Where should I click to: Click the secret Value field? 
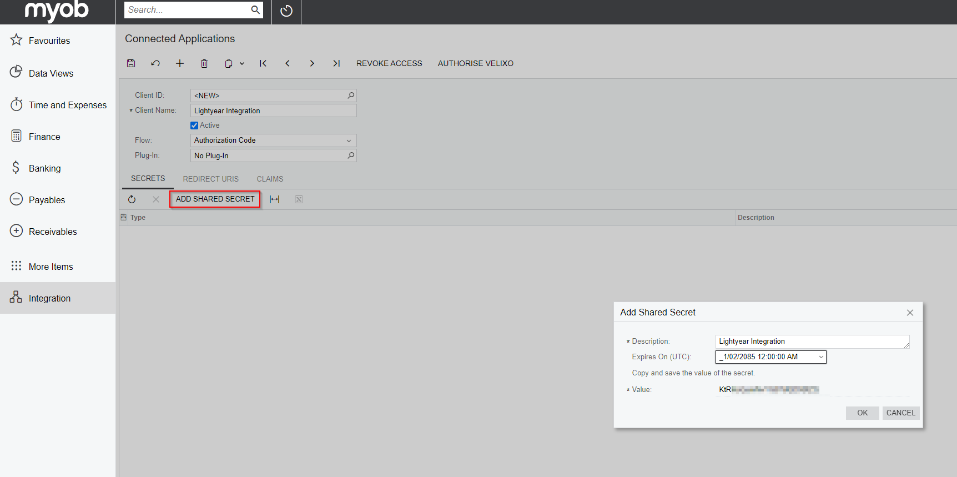pos(812,389)
